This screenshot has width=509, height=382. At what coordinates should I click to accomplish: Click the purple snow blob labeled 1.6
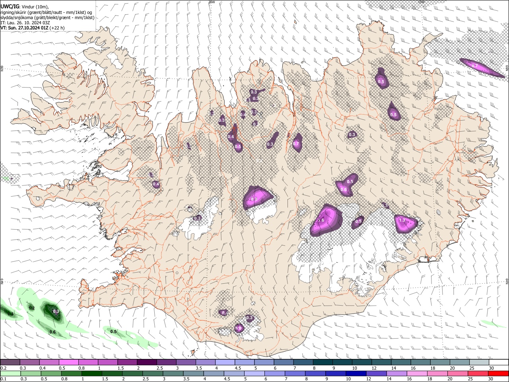pos(326,220)
